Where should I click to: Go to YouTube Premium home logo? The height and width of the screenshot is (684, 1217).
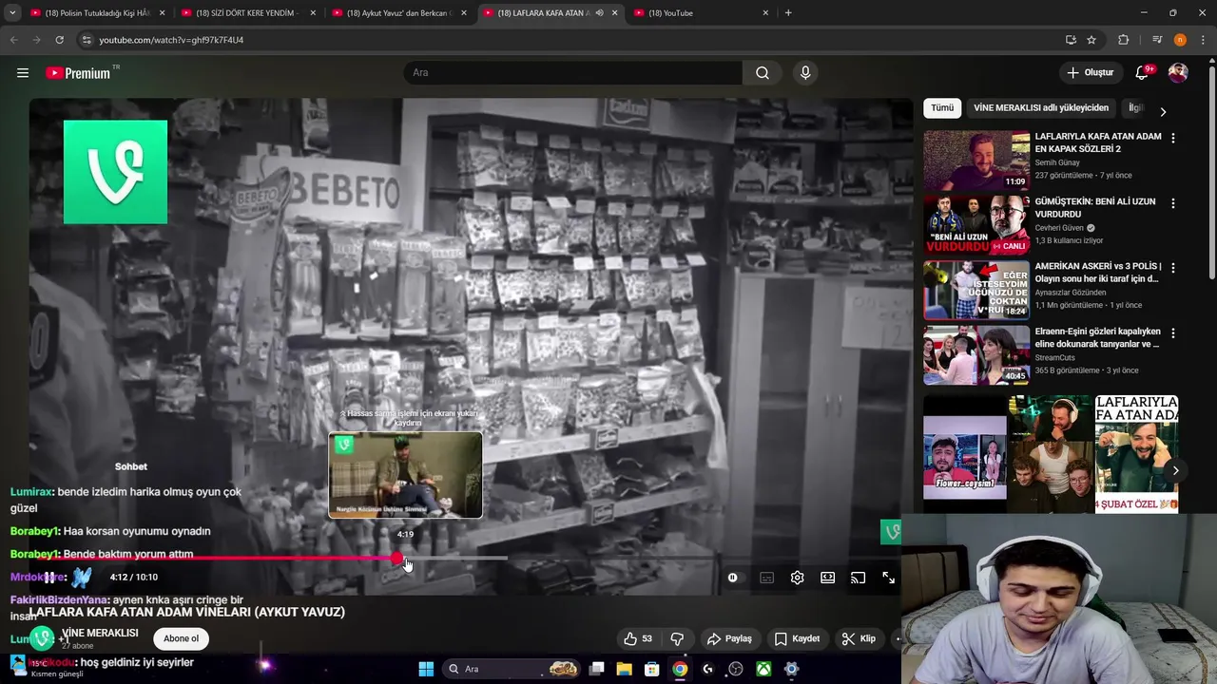pos(78,73)
